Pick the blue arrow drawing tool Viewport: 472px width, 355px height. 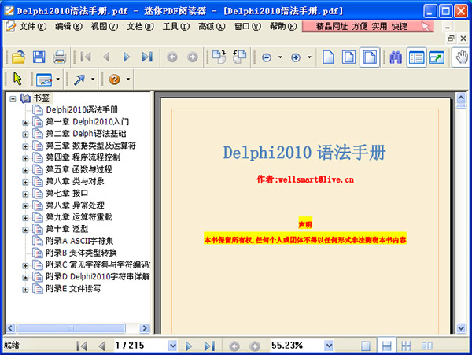coord(79,80)
